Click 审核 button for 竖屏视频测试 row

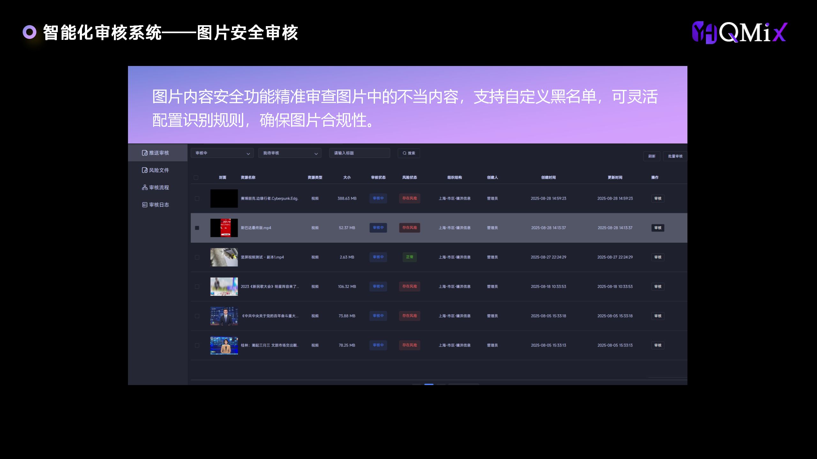(658, 257)
